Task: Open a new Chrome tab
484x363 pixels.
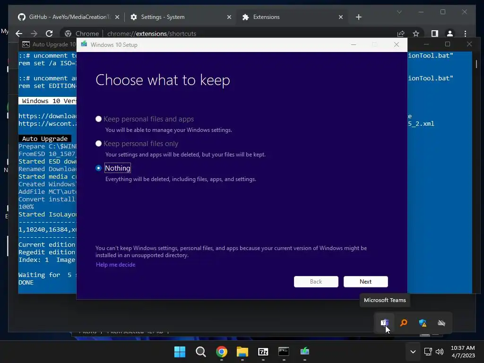Action: point(358,17)
